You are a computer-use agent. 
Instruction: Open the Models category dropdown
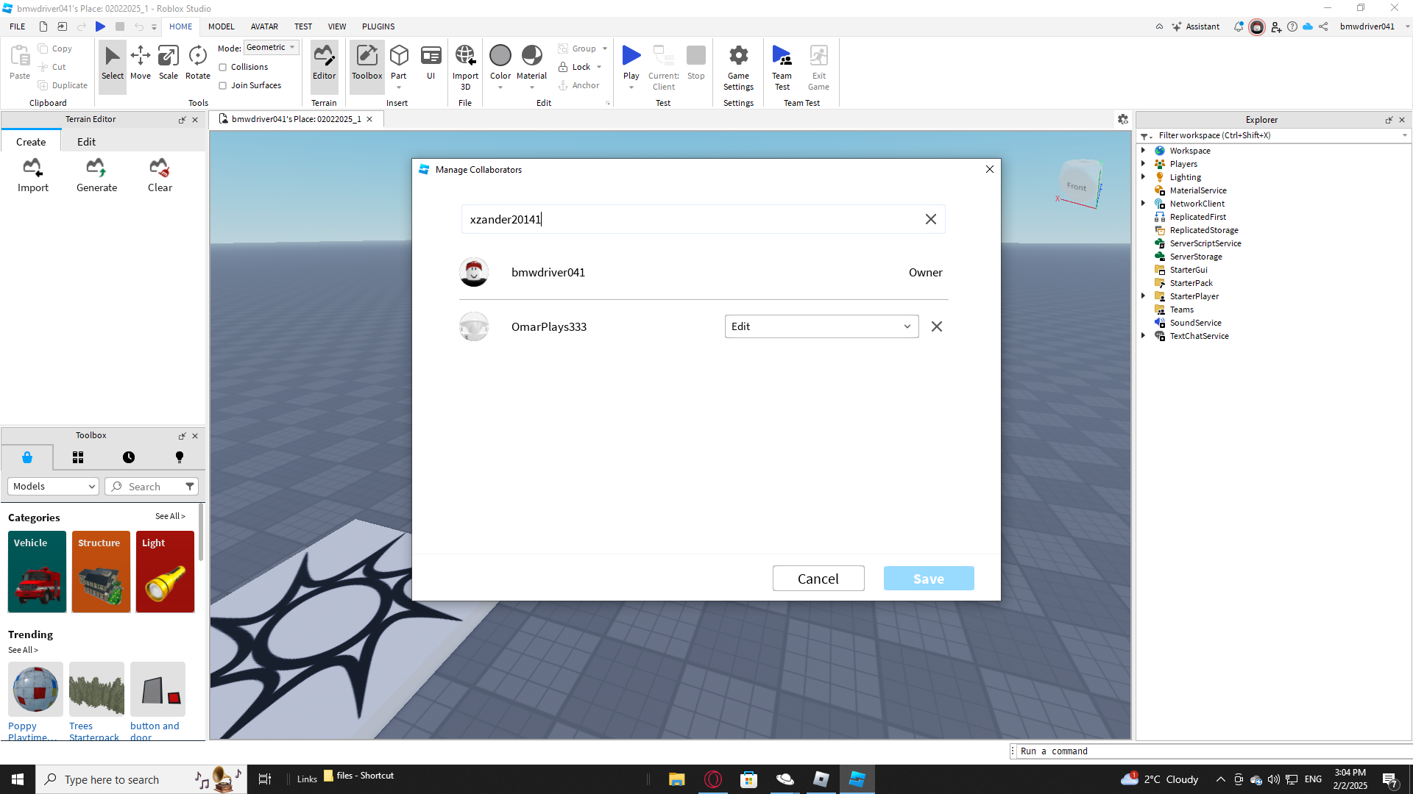53,487
